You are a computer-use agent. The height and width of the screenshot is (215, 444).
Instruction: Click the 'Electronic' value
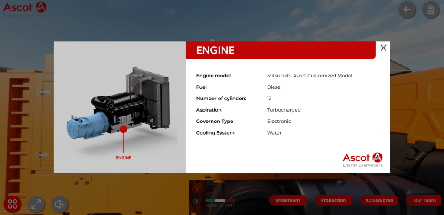pos(279,121)
